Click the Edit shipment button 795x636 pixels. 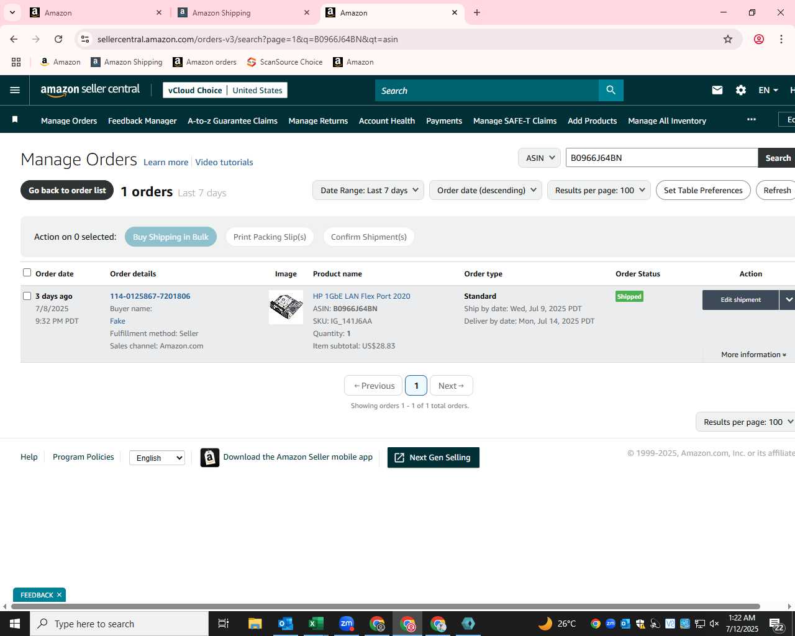pyautogui.click(x=740, y=299)
